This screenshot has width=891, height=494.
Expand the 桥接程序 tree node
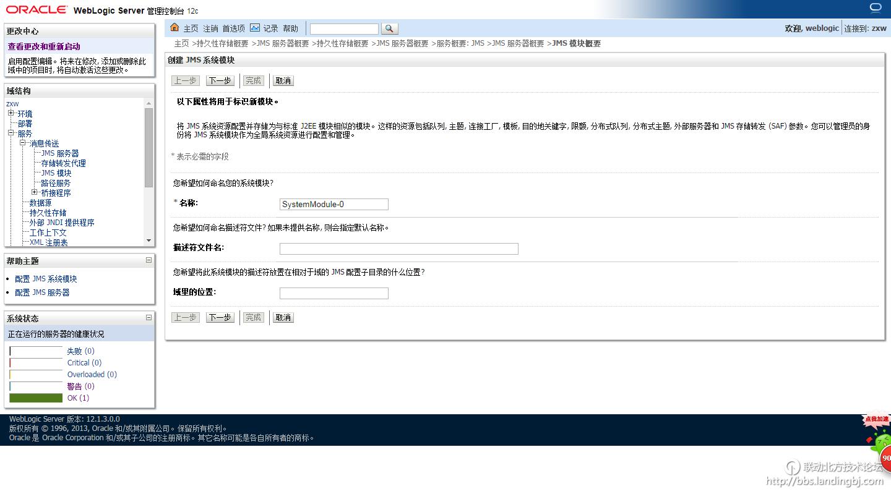point(34,192)
